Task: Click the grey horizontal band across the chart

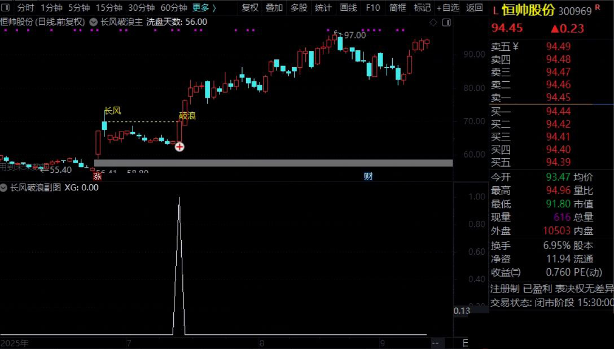Action: click(x=273, y=163)
